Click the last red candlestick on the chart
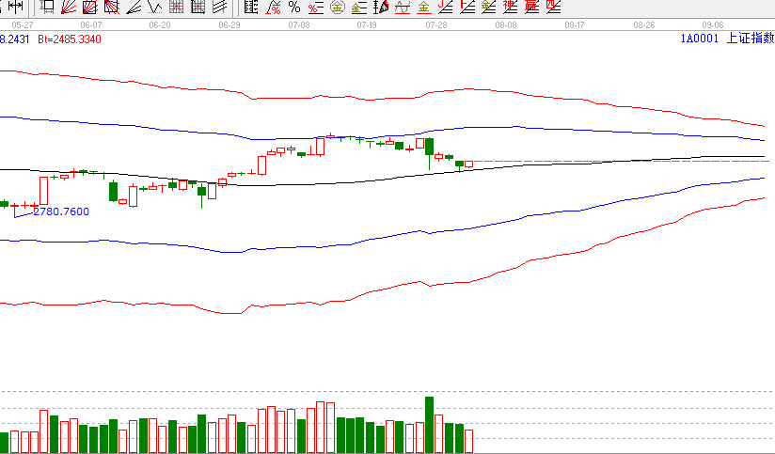This screenshot has width=775, height=454. tap(468, 164)
